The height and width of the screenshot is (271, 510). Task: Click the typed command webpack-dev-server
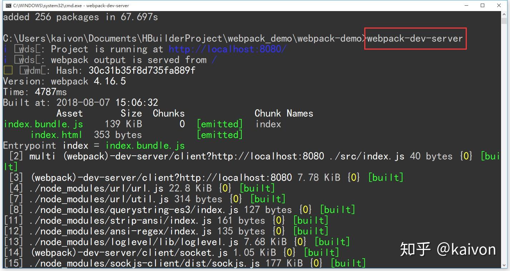coord(415,38)
